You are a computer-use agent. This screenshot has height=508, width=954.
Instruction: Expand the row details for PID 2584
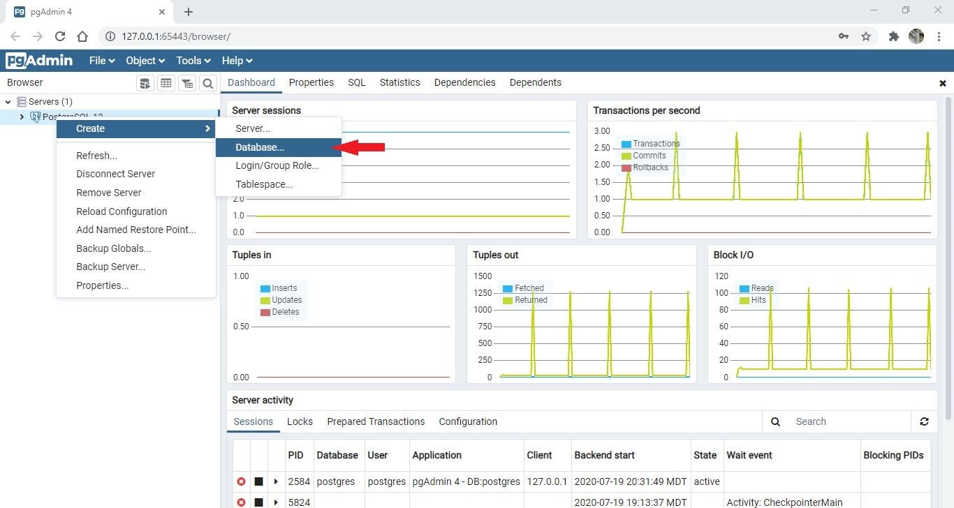click(x=276, y=481)
